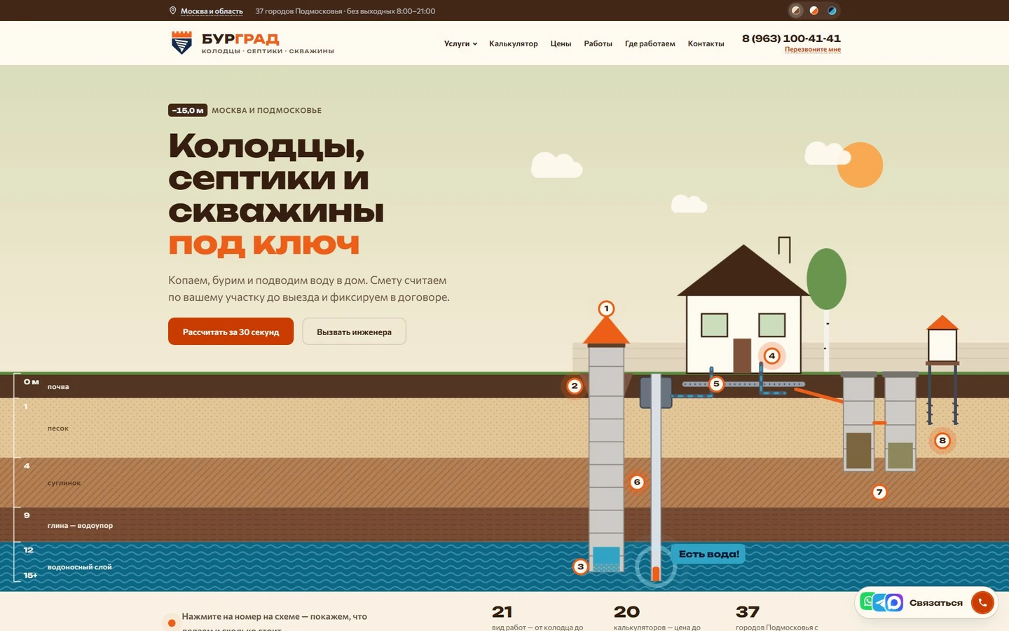This screenshot has width=1009, height=631.
Task: Select scheme marker number 4 on the house
Action: point(771,355)
